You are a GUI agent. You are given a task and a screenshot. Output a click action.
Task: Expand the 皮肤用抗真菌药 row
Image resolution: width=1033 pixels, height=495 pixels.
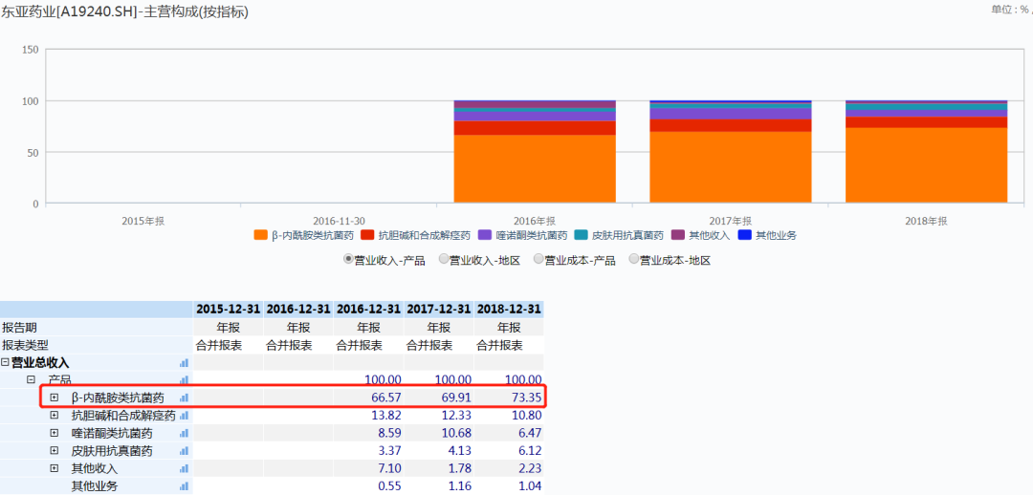tap(55, 451)
